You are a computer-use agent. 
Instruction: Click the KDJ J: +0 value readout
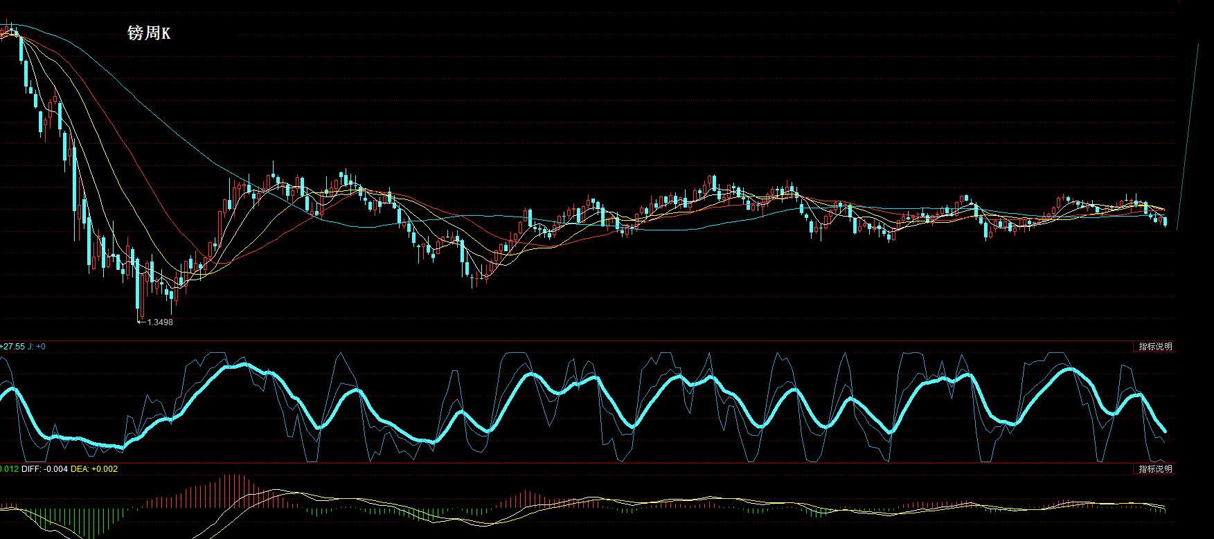tap(36, 347)
